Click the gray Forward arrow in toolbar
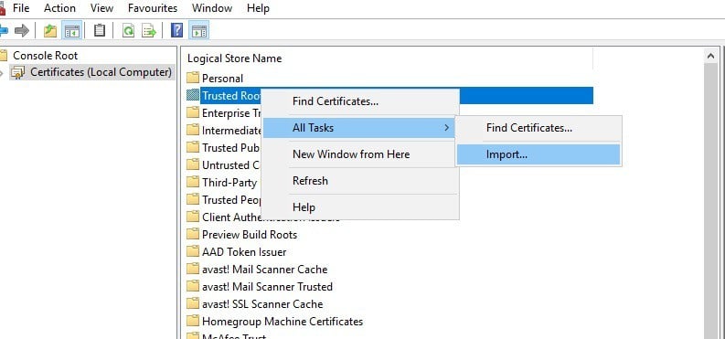 coord(22,31)
